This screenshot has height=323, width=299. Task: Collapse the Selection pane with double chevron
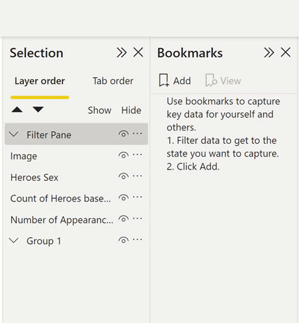coord(121,52)
